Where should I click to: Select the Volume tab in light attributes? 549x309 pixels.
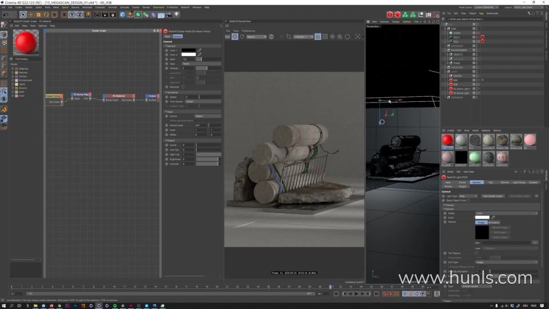504,182
